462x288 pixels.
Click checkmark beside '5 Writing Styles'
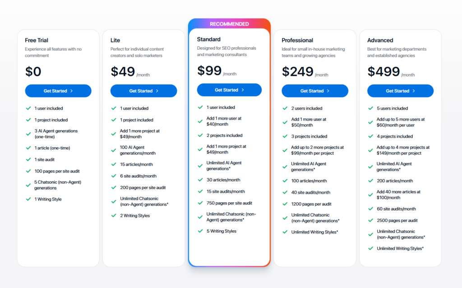tap(200, 231)
